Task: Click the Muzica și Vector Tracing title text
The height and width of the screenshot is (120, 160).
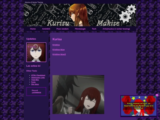Action: [34, 2]
